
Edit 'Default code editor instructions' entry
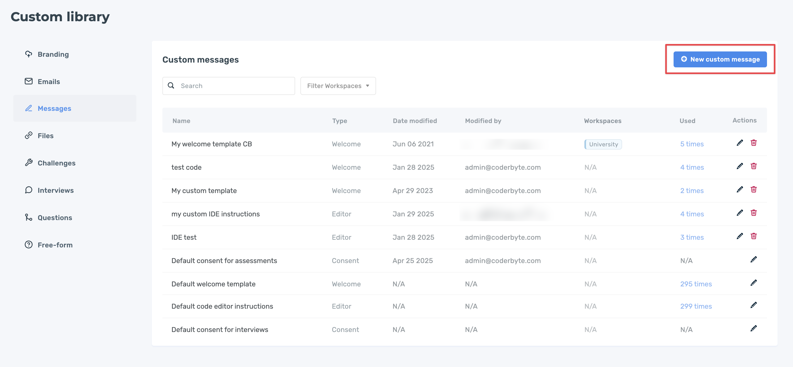click(x=753, y=305)
